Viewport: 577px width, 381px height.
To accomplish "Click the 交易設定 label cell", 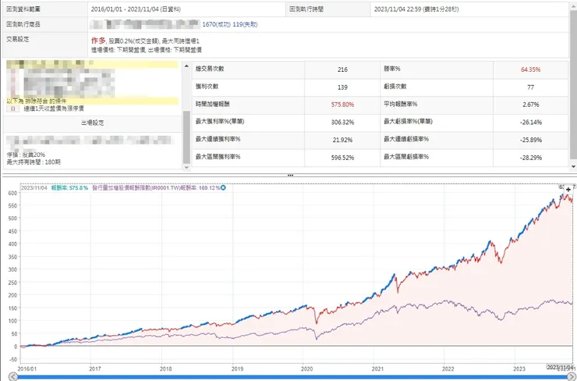I will coord(45,45).
